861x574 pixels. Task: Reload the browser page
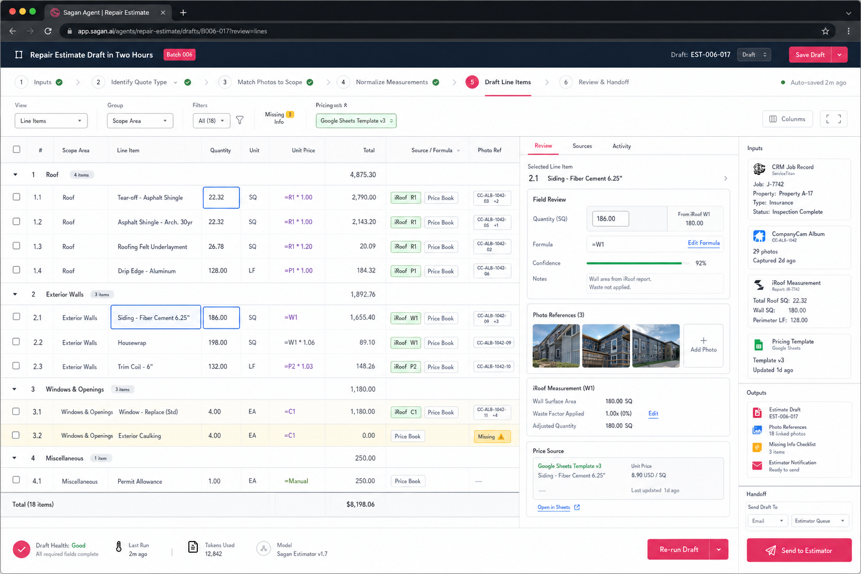(48, 31)
